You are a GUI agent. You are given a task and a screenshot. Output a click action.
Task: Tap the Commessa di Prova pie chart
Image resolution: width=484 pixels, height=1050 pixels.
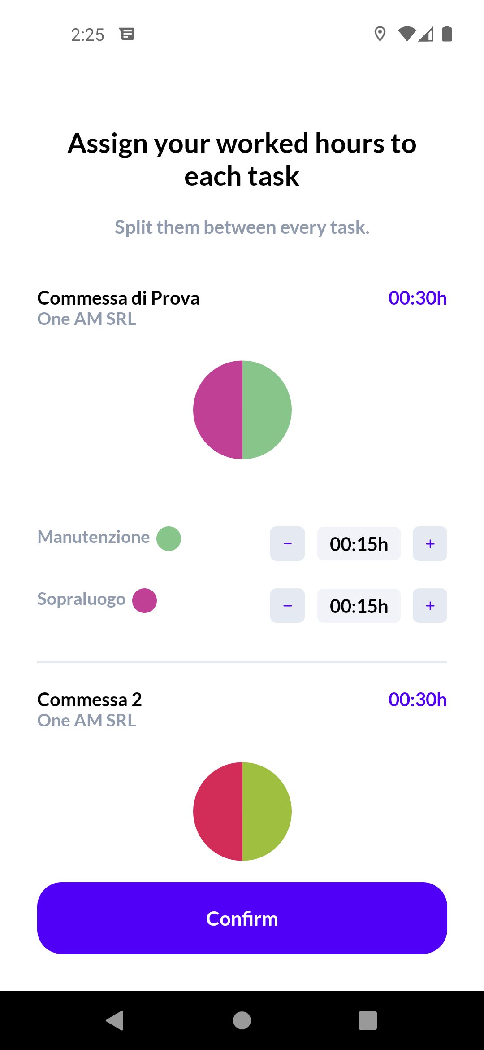pyautogui.click(x=242, y=410)
